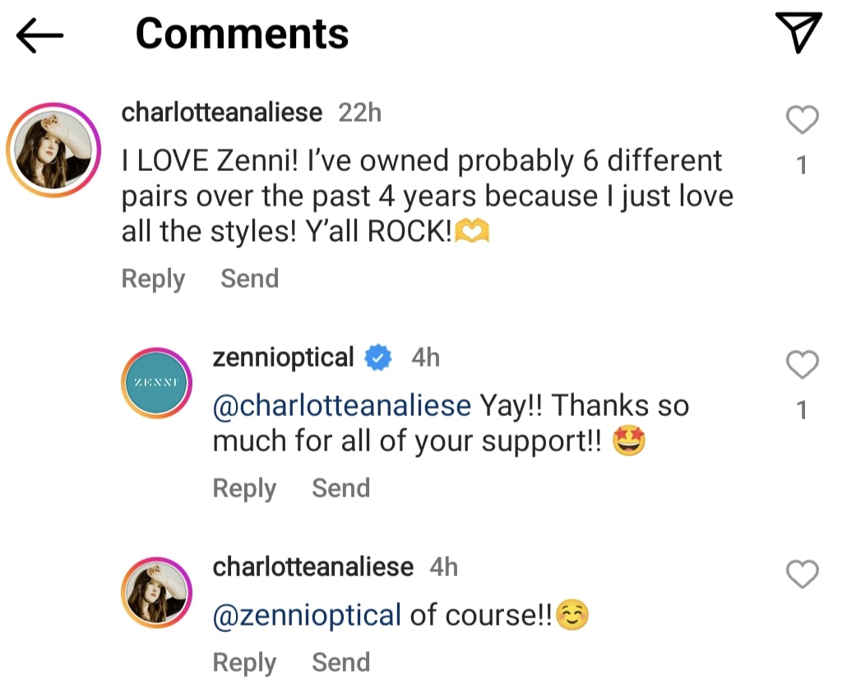Select the username charlotteanaliese above the top comment
856x697 pixels.
[x=222, y=113]
